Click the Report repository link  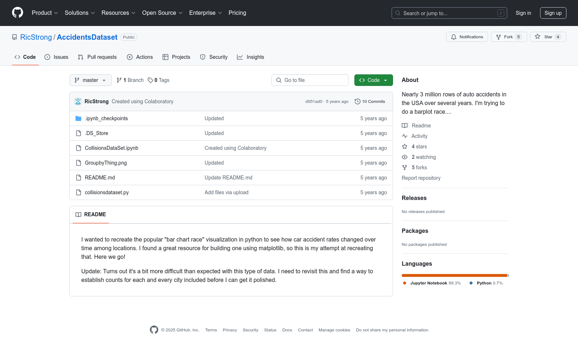point(421,178)
